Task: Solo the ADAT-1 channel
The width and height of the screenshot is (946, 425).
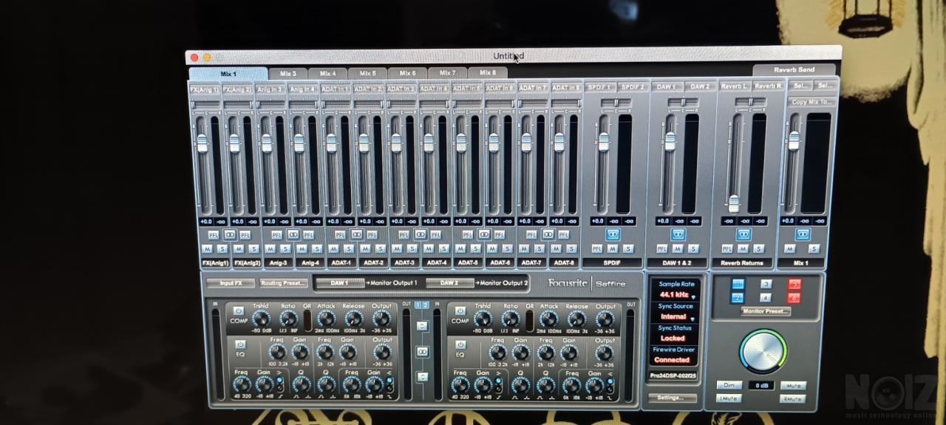Action: (348, 249)
